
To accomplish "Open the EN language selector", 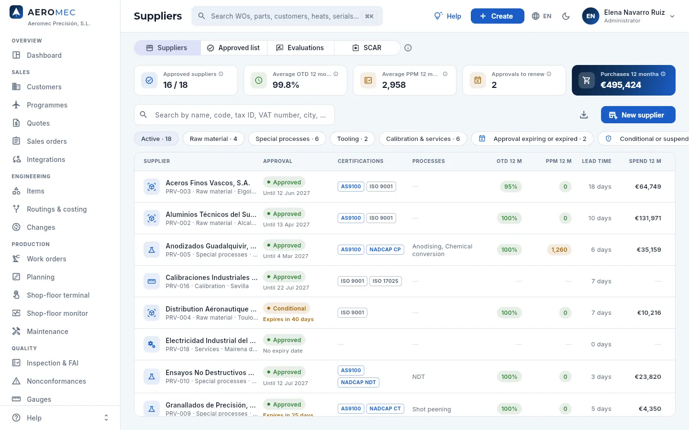I will [542, 16].
